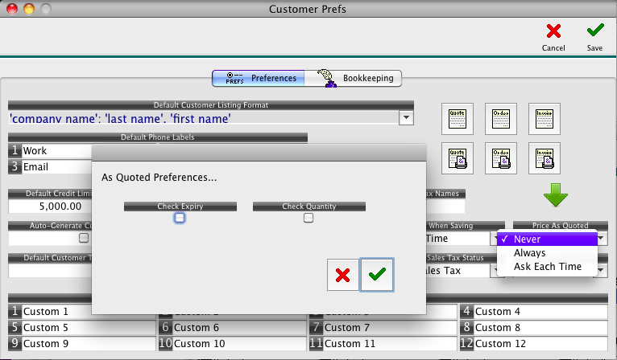Click the Default Customer Type field
Viewport: 617px width, 360px height.
click(50, 271)
